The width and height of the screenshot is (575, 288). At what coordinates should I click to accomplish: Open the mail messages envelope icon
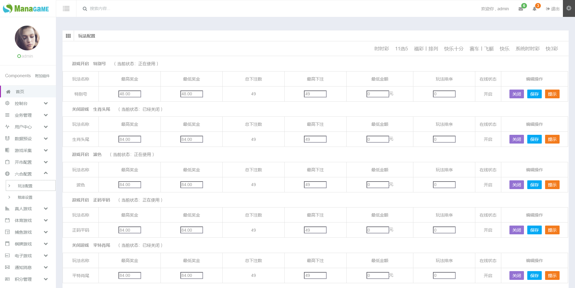[x=521, y=9]
